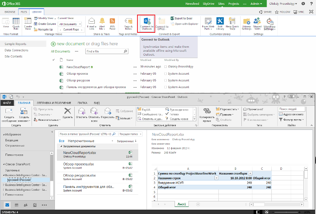Open All Documents current view dropdown

click(x=70, y=24)
